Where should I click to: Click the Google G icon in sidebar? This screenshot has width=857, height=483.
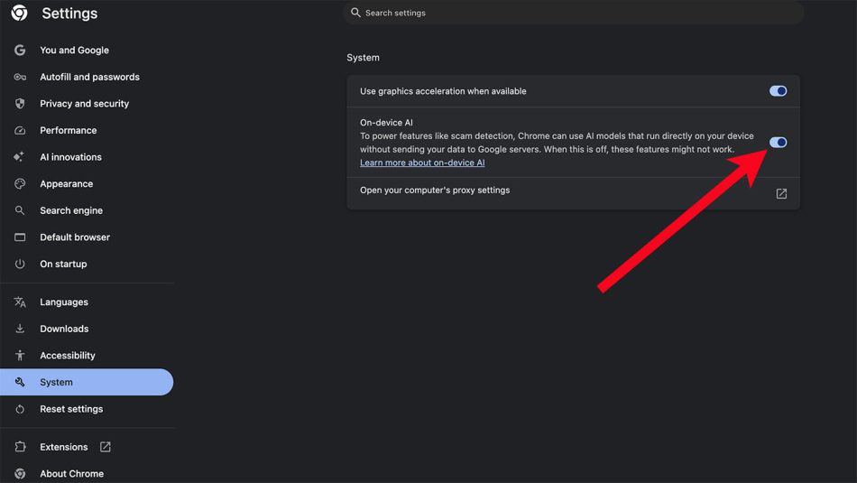pos(20,51)
